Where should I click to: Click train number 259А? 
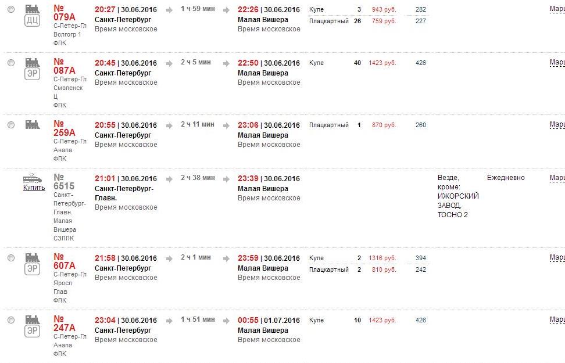pyautogui.click(x=65, y=128)
